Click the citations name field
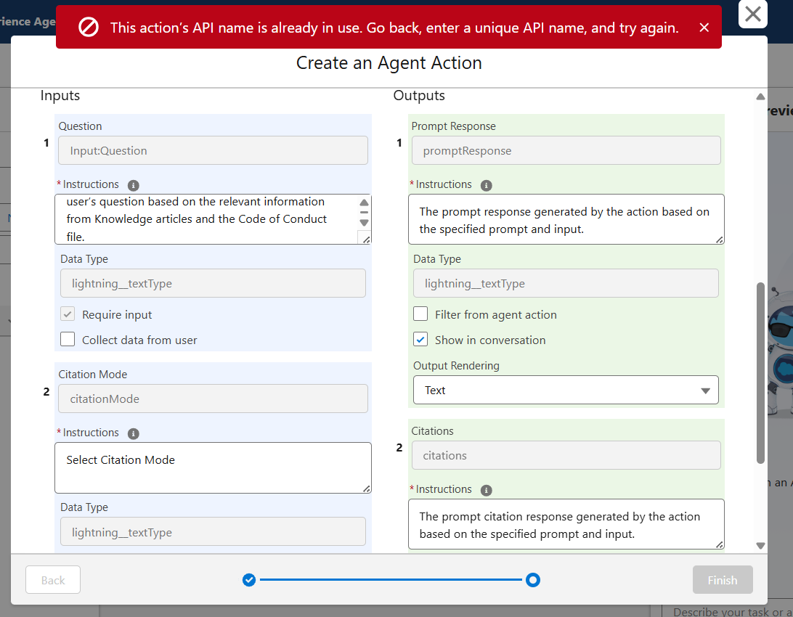The height and width of the screenshot is (617, 793). tap(566, 455)
